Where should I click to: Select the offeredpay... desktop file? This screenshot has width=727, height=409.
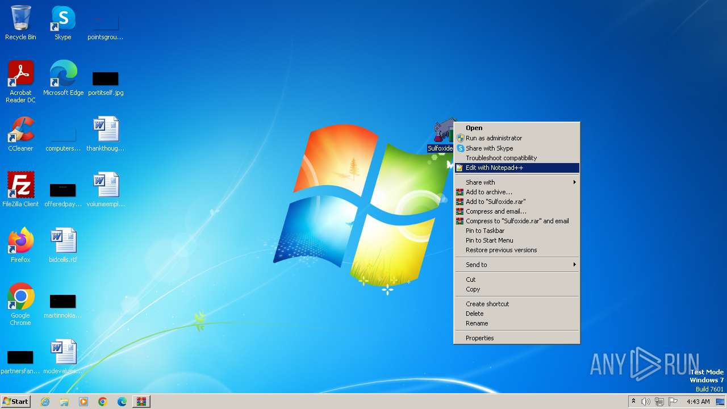[63, 194]
